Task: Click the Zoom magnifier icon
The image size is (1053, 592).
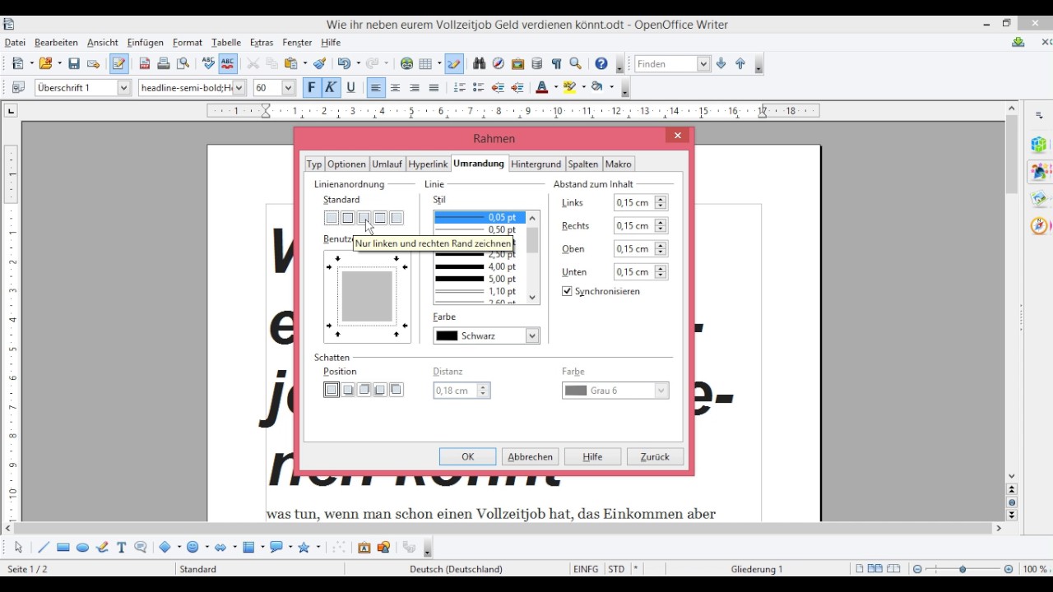Action: 576,63
